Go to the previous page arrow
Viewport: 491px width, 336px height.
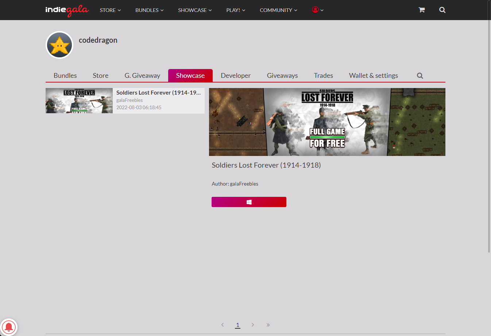click(x=223, y=325)
